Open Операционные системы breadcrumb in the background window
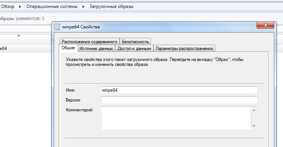283x147 pixels. (52, 6)
